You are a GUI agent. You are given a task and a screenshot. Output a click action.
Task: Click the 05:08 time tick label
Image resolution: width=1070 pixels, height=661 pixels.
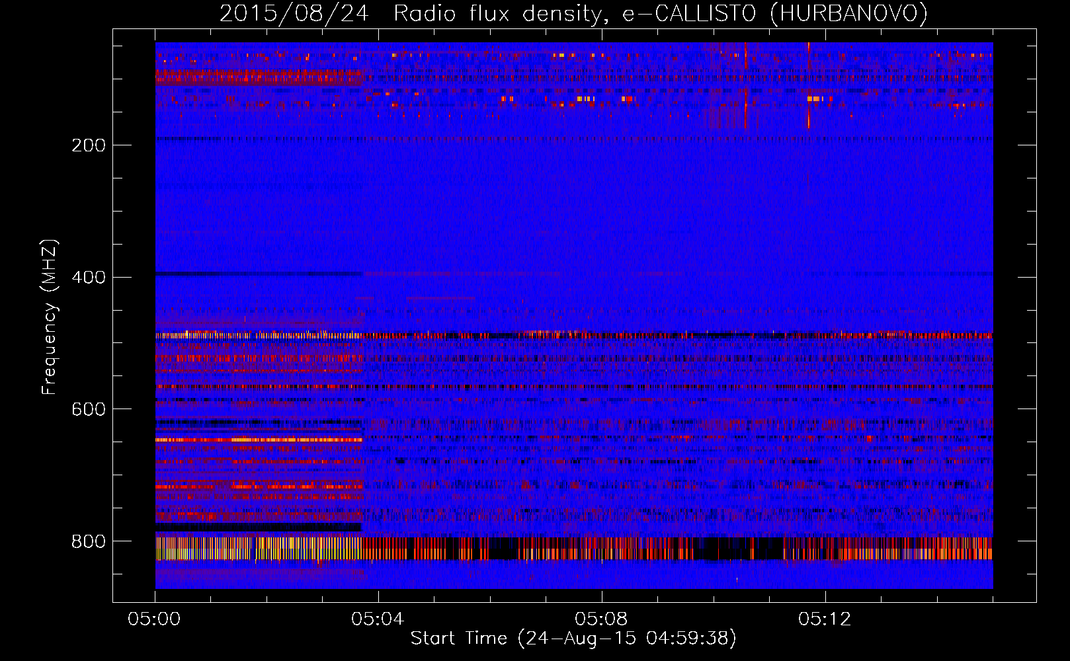tap(601, 619)
